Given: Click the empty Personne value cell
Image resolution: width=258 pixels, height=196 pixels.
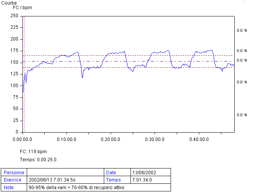Looking at the screenshot, I should (x=66, y=173).
